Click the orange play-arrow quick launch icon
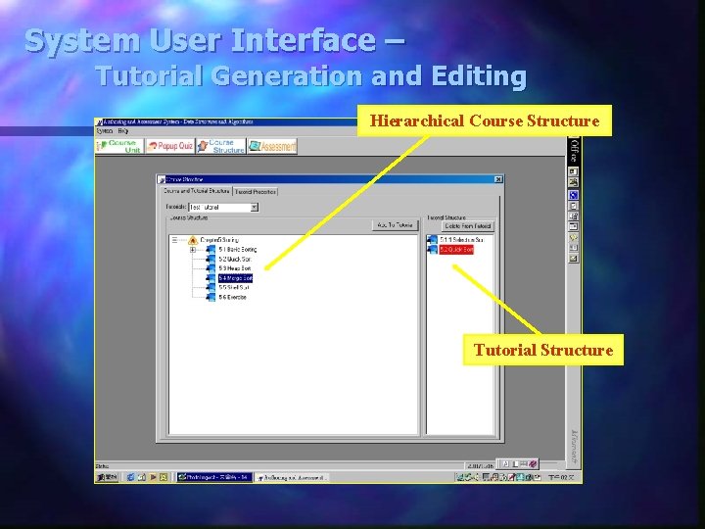705x529 pixels. [x=153, y=477]
